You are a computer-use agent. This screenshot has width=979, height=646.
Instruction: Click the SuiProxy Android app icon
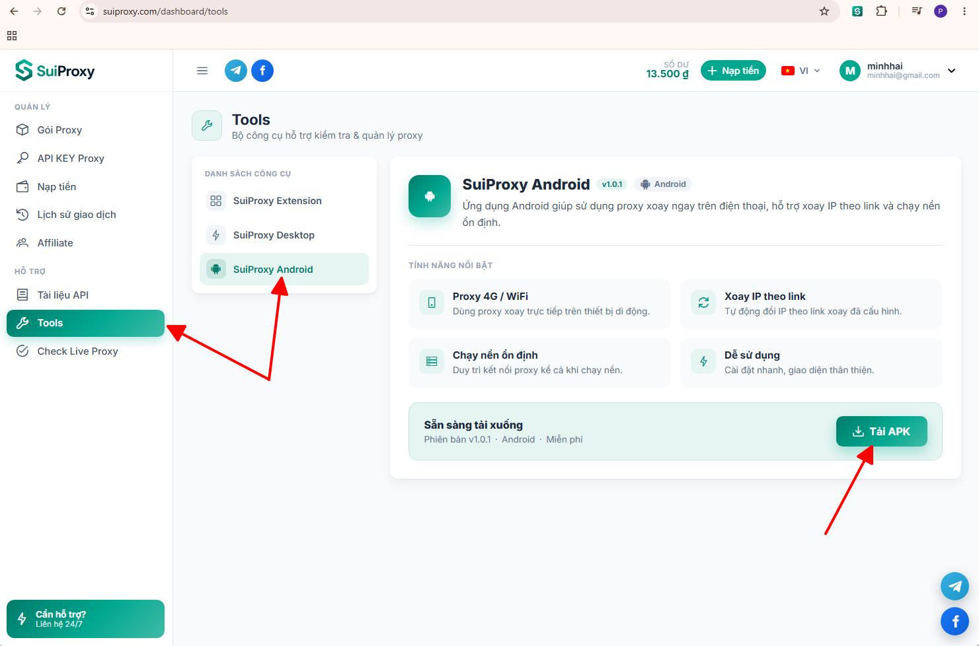coord(430,196)
